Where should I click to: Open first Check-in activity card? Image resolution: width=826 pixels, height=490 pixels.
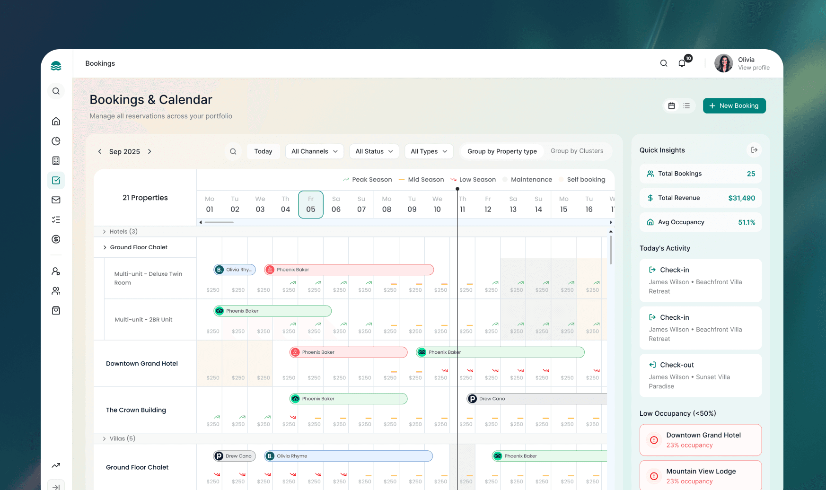701,280
